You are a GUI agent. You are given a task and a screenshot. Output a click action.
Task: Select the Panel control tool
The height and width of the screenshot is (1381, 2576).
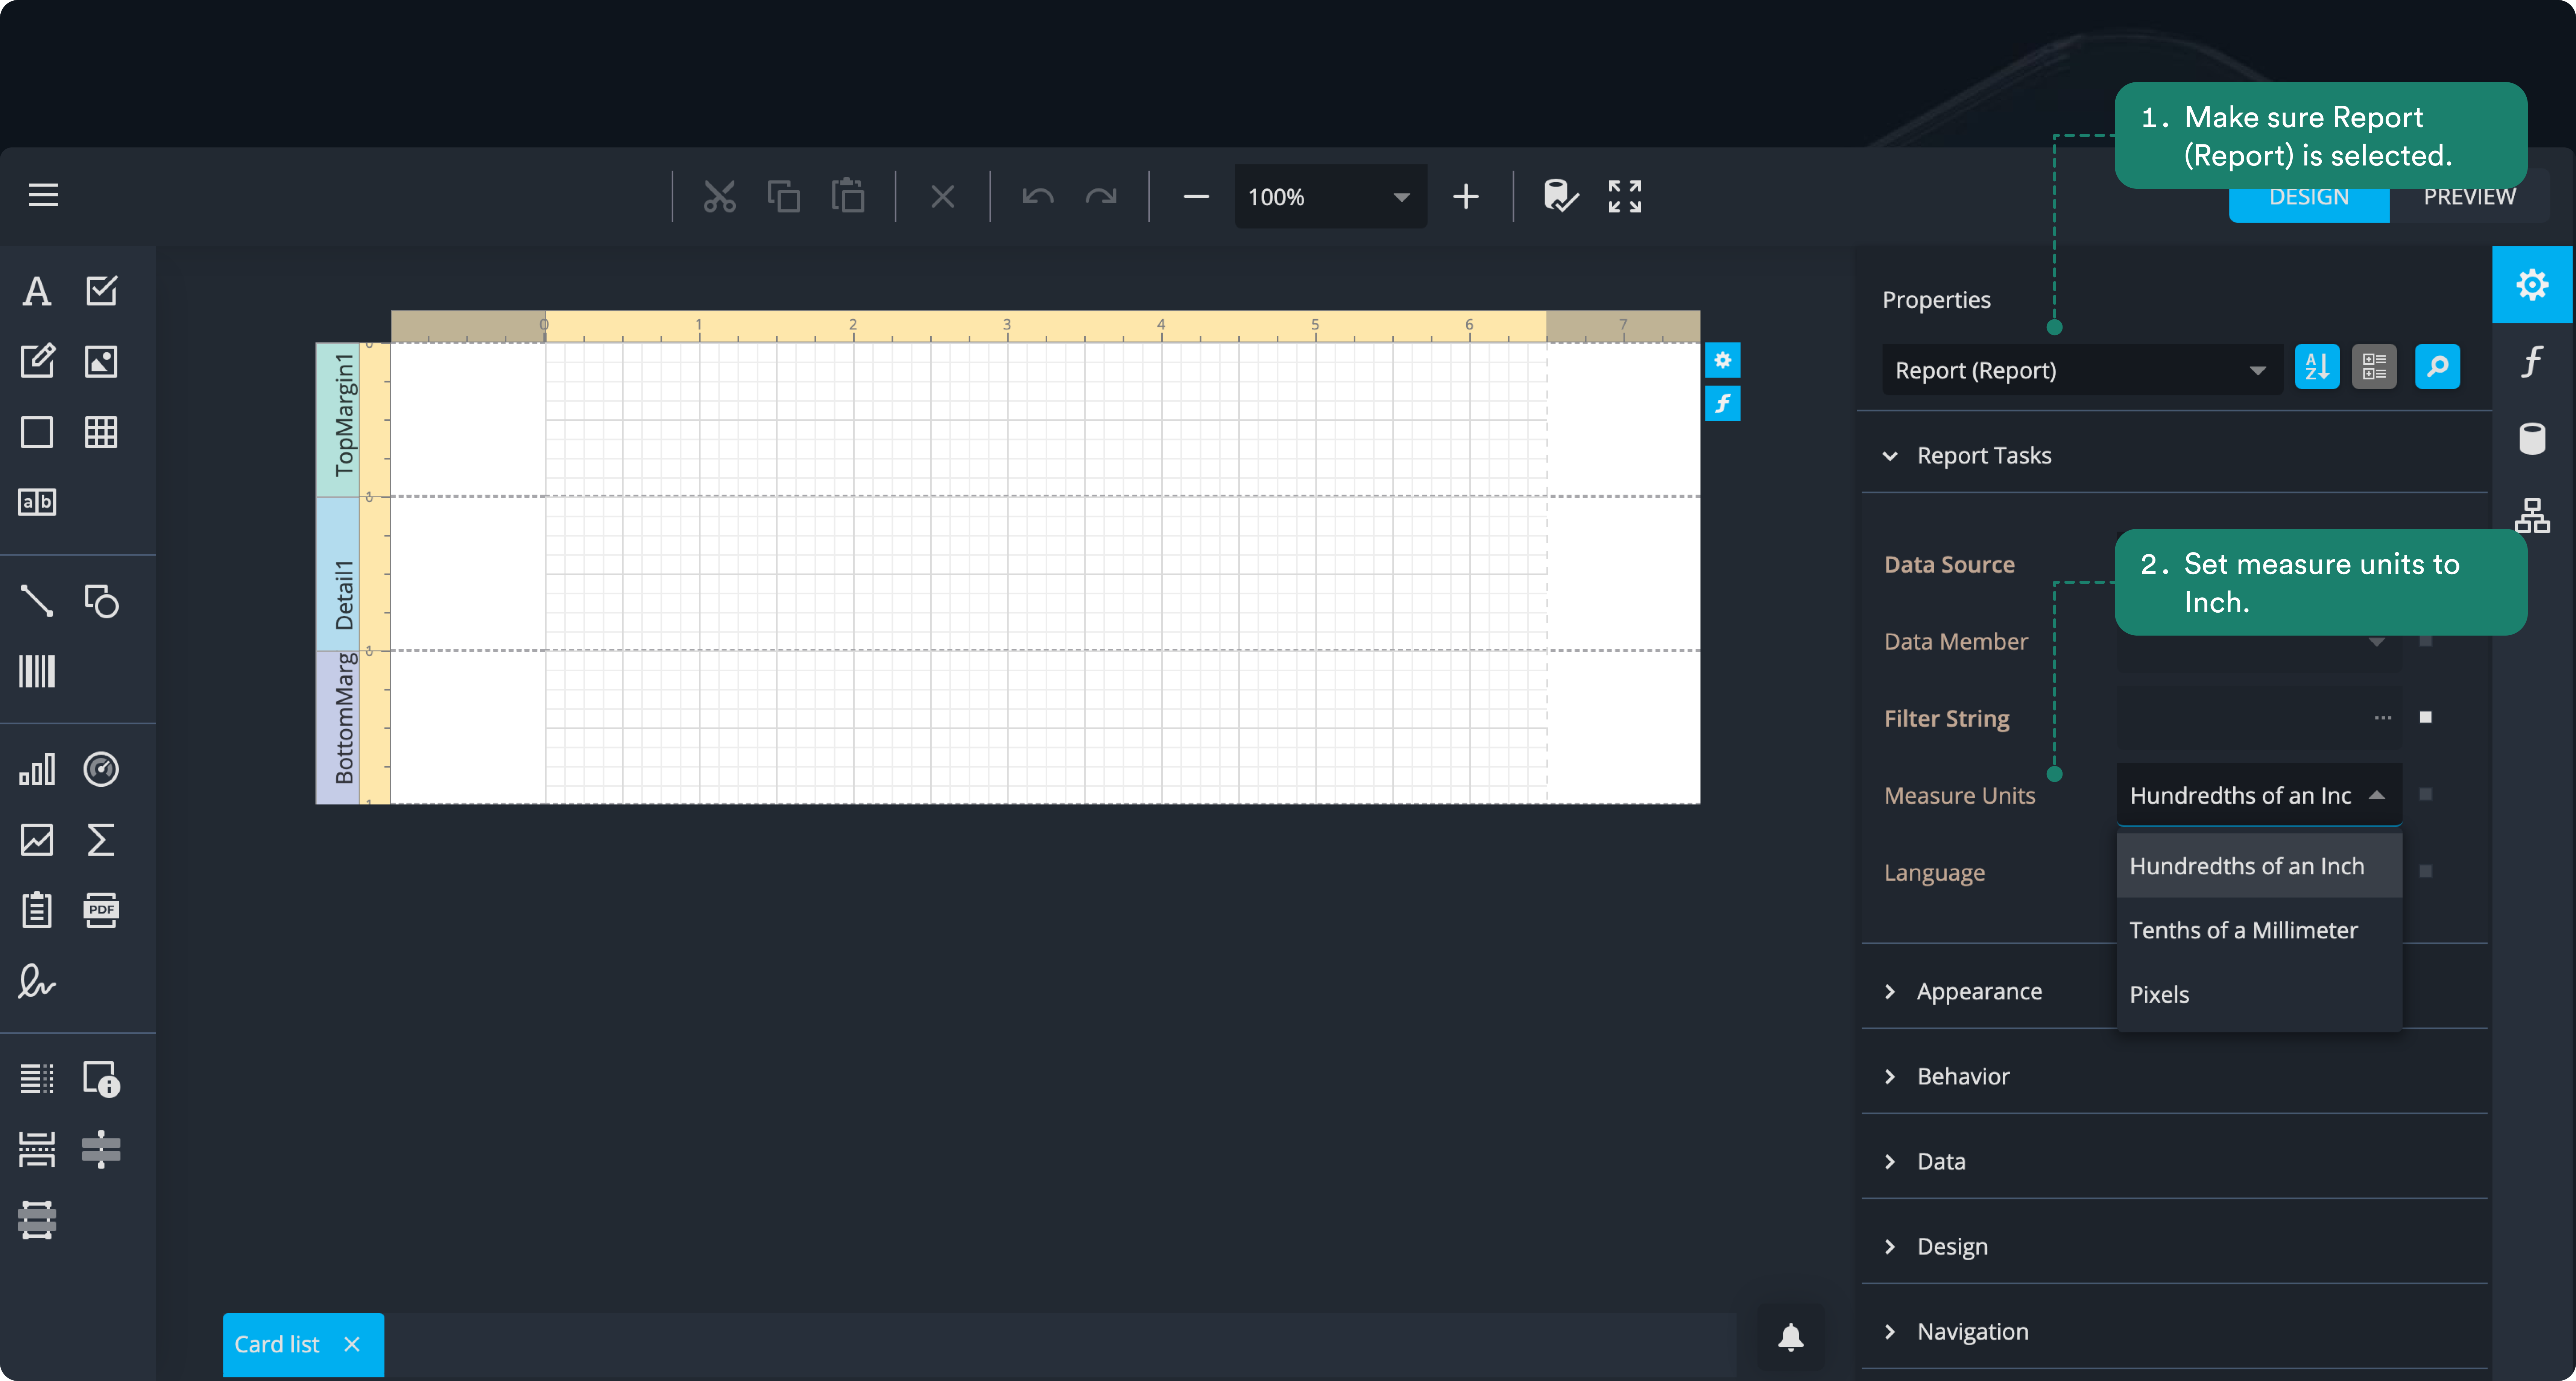pos(37,432)
